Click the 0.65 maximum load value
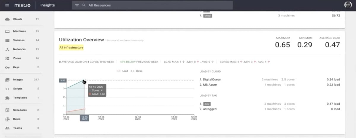356x138 pixels. [282, 45]
